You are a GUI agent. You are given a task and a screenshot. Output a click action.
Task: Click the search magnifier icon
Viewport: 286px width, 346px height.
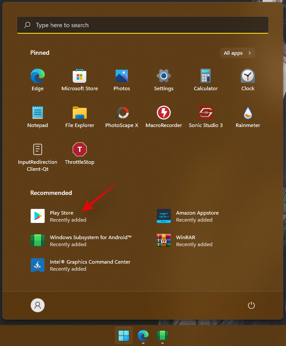[x=27, y=25]
